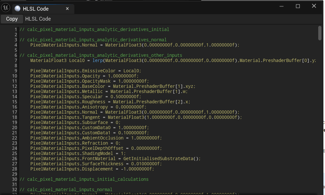Maximize the HLSL Code window
Viewport: 325px width, 195px height.
pos(298,6)
